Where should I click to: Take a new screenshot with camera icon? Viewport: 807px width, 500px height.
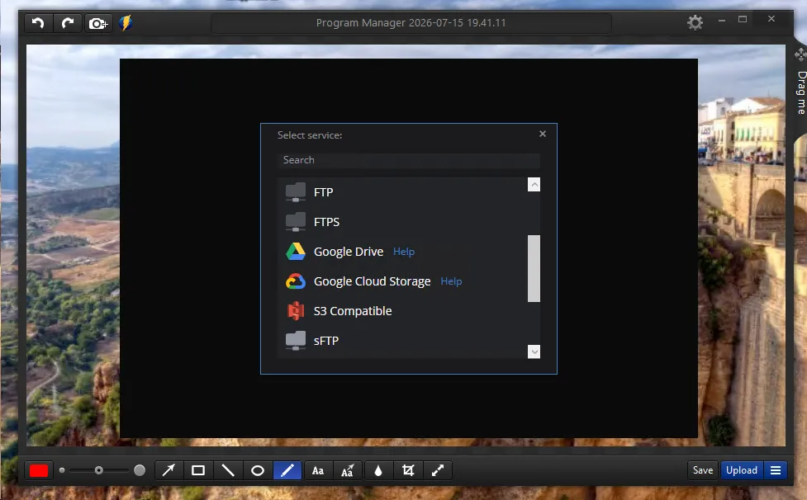[x=97, y=23]
